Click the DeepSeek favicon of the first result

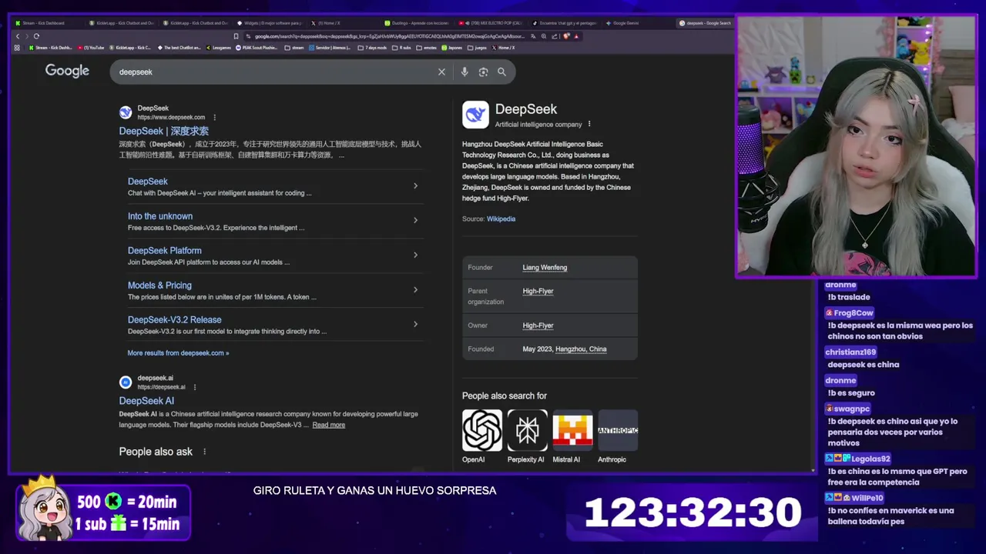point(126,112)
